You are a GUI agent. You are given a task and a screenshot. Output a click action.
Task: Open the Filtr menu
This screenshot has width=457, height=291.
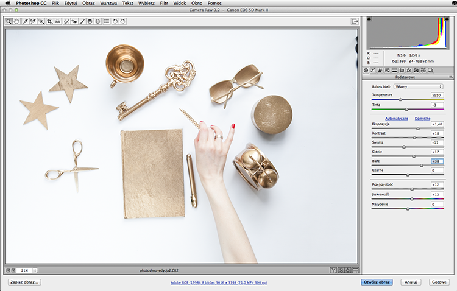point(164,3)
